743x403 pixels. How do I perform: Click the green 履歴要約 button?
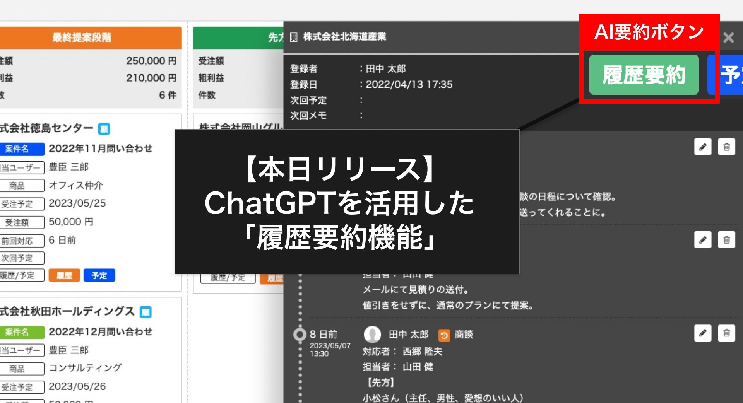tap(644, 75)
